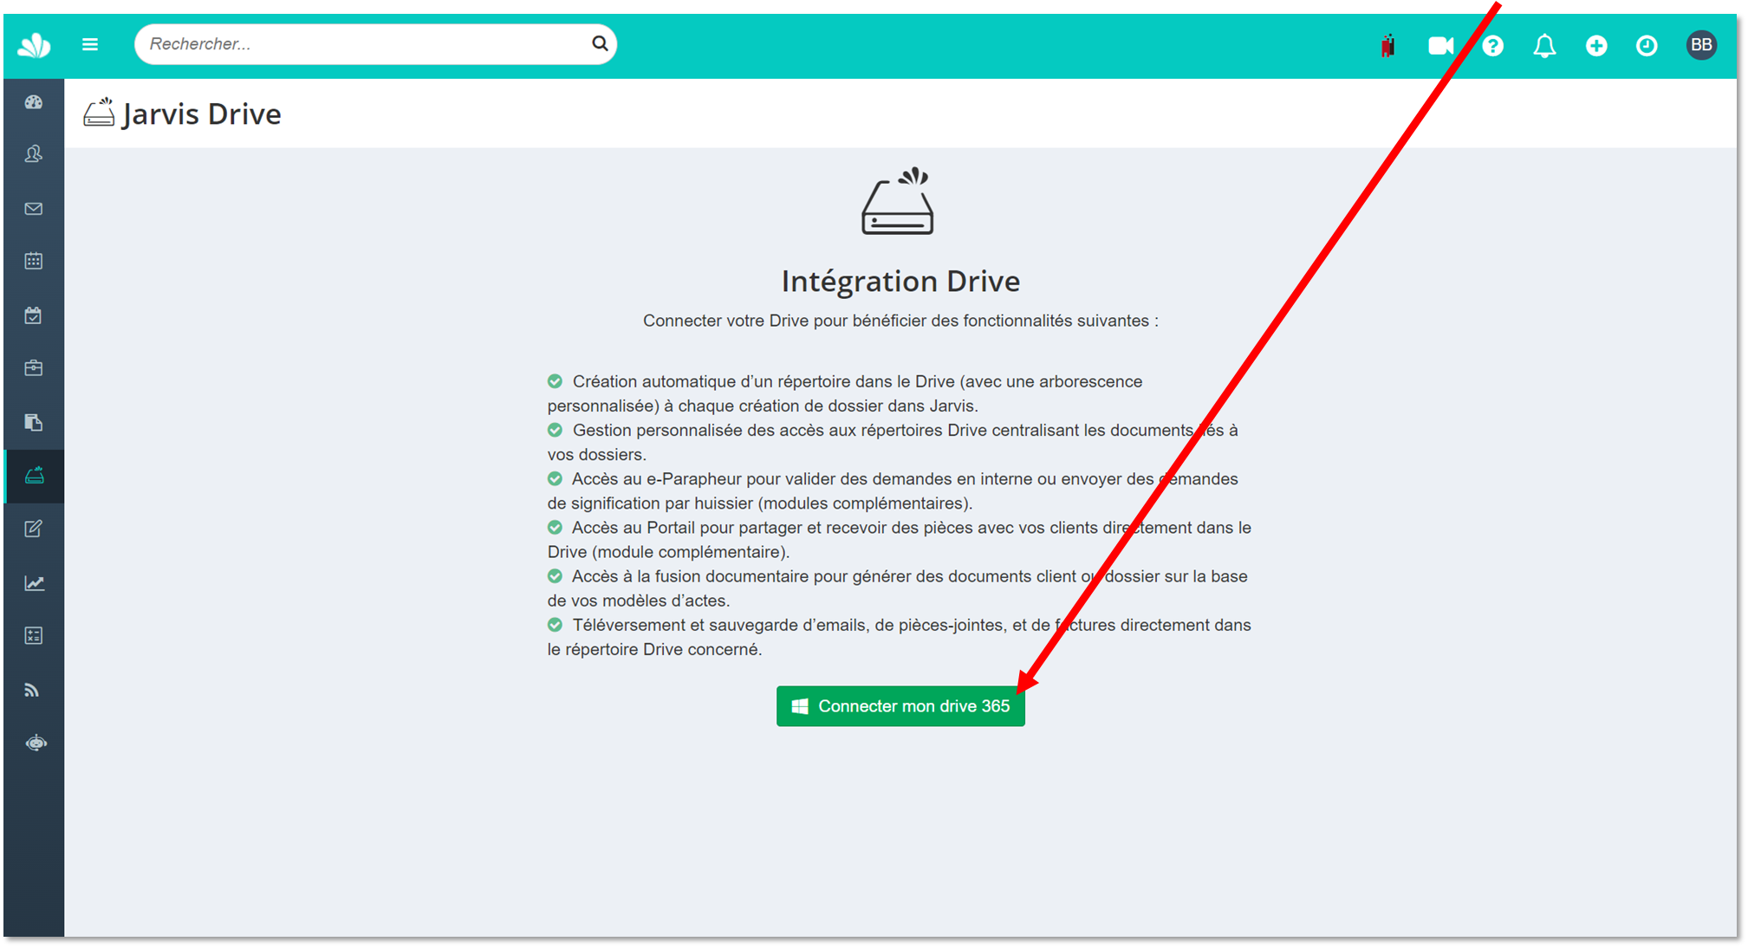
Task: Click 'Connecter votre Drive pour bénéficier' subtitle
Action: [x=900, y=321]
